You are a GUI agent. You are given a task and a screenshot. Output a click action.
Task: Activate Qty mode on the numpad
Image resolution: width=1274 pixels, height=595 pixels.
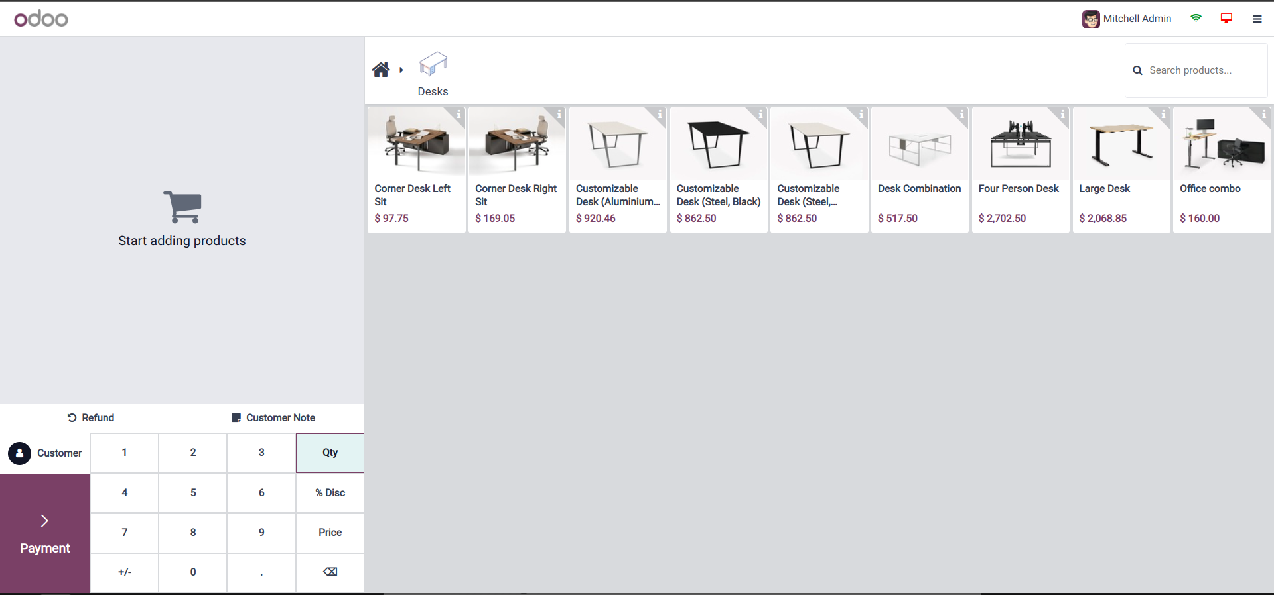(x=330, y=453)
